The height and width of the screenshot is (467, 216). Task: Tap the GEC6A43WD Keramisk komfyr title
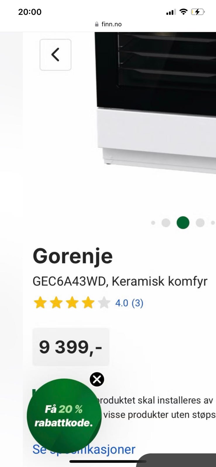pyautogui.click(x=120, y=281)
